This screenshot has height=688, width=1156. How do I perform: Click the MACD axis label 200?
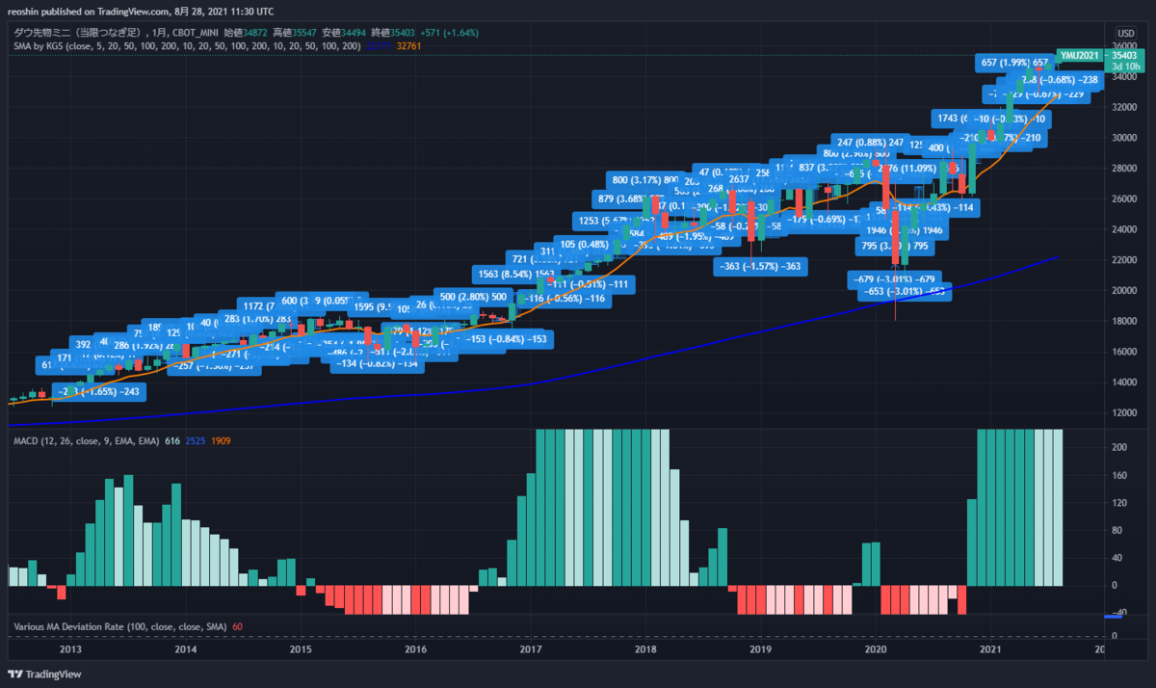pos(1119,448)
